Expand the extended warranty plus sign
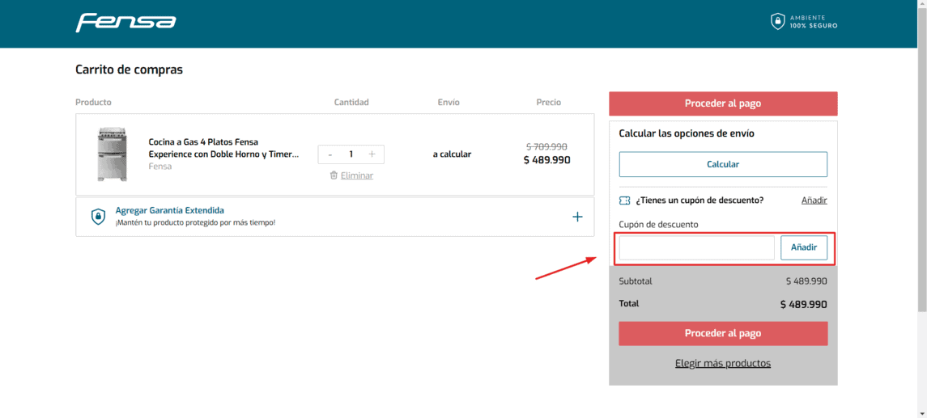This screenshot has width=927, height=418. pos(577,217)
